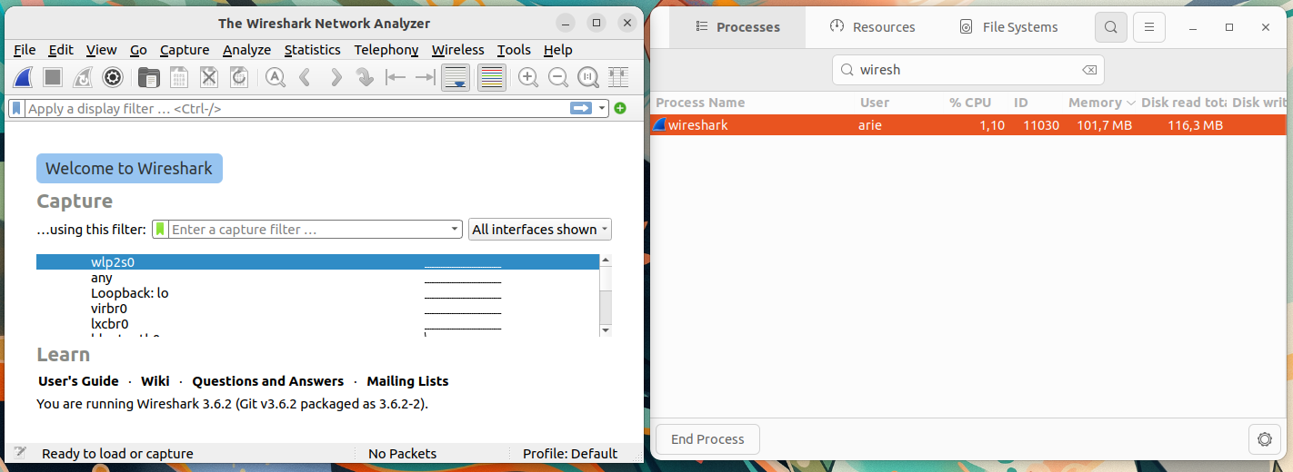
Task: Toggle auto-scroll during live capture
Action: (x=456, y=77)
